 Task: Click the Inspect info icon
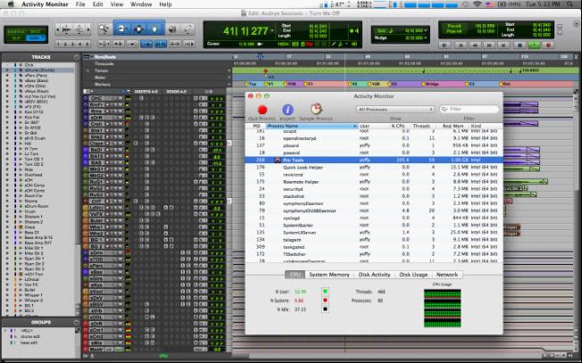pyautogui.click(x=288, y=110)
